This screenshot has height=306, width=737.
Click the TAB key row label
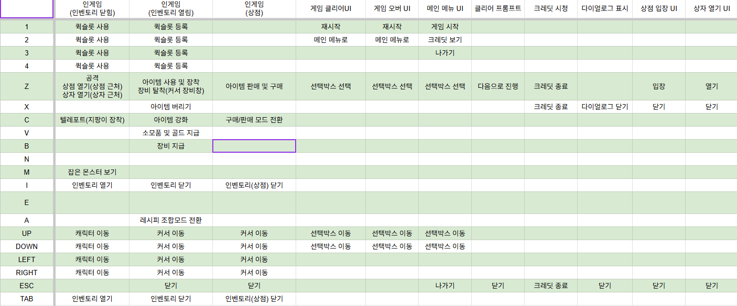[x=27, y=299]
